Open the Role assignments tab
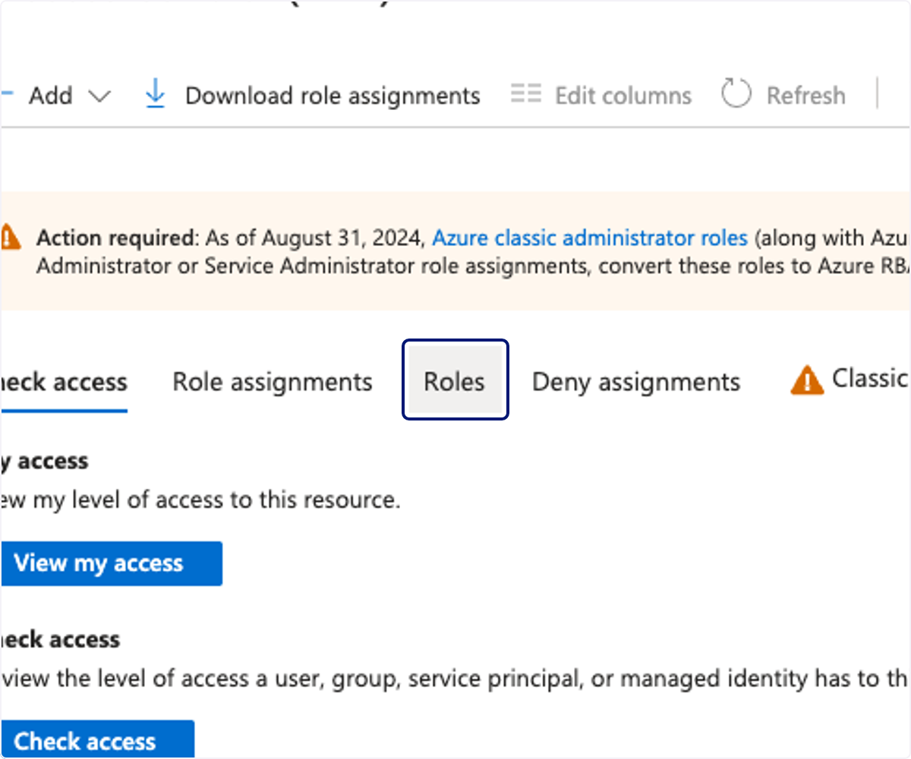 click(x=273, y=382)
